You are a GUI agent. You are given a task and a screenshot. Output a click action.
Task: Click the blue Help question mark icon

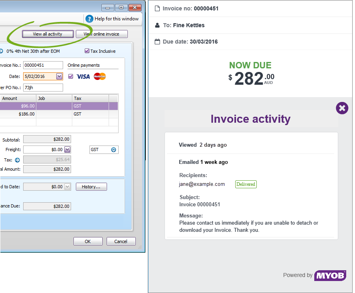point(89,19)
